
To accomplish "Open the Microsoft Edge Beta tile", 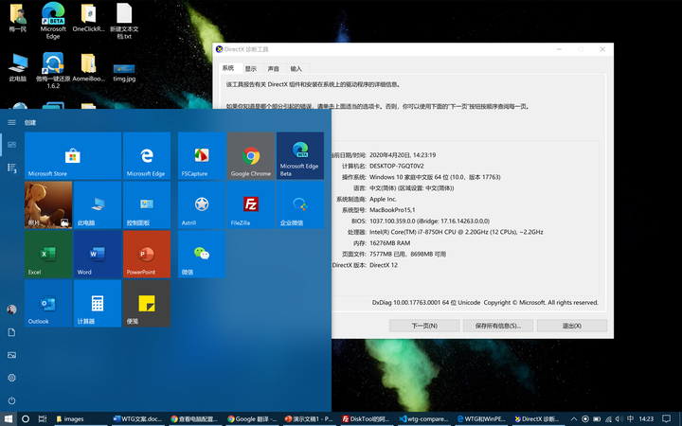I will (300, 155).
